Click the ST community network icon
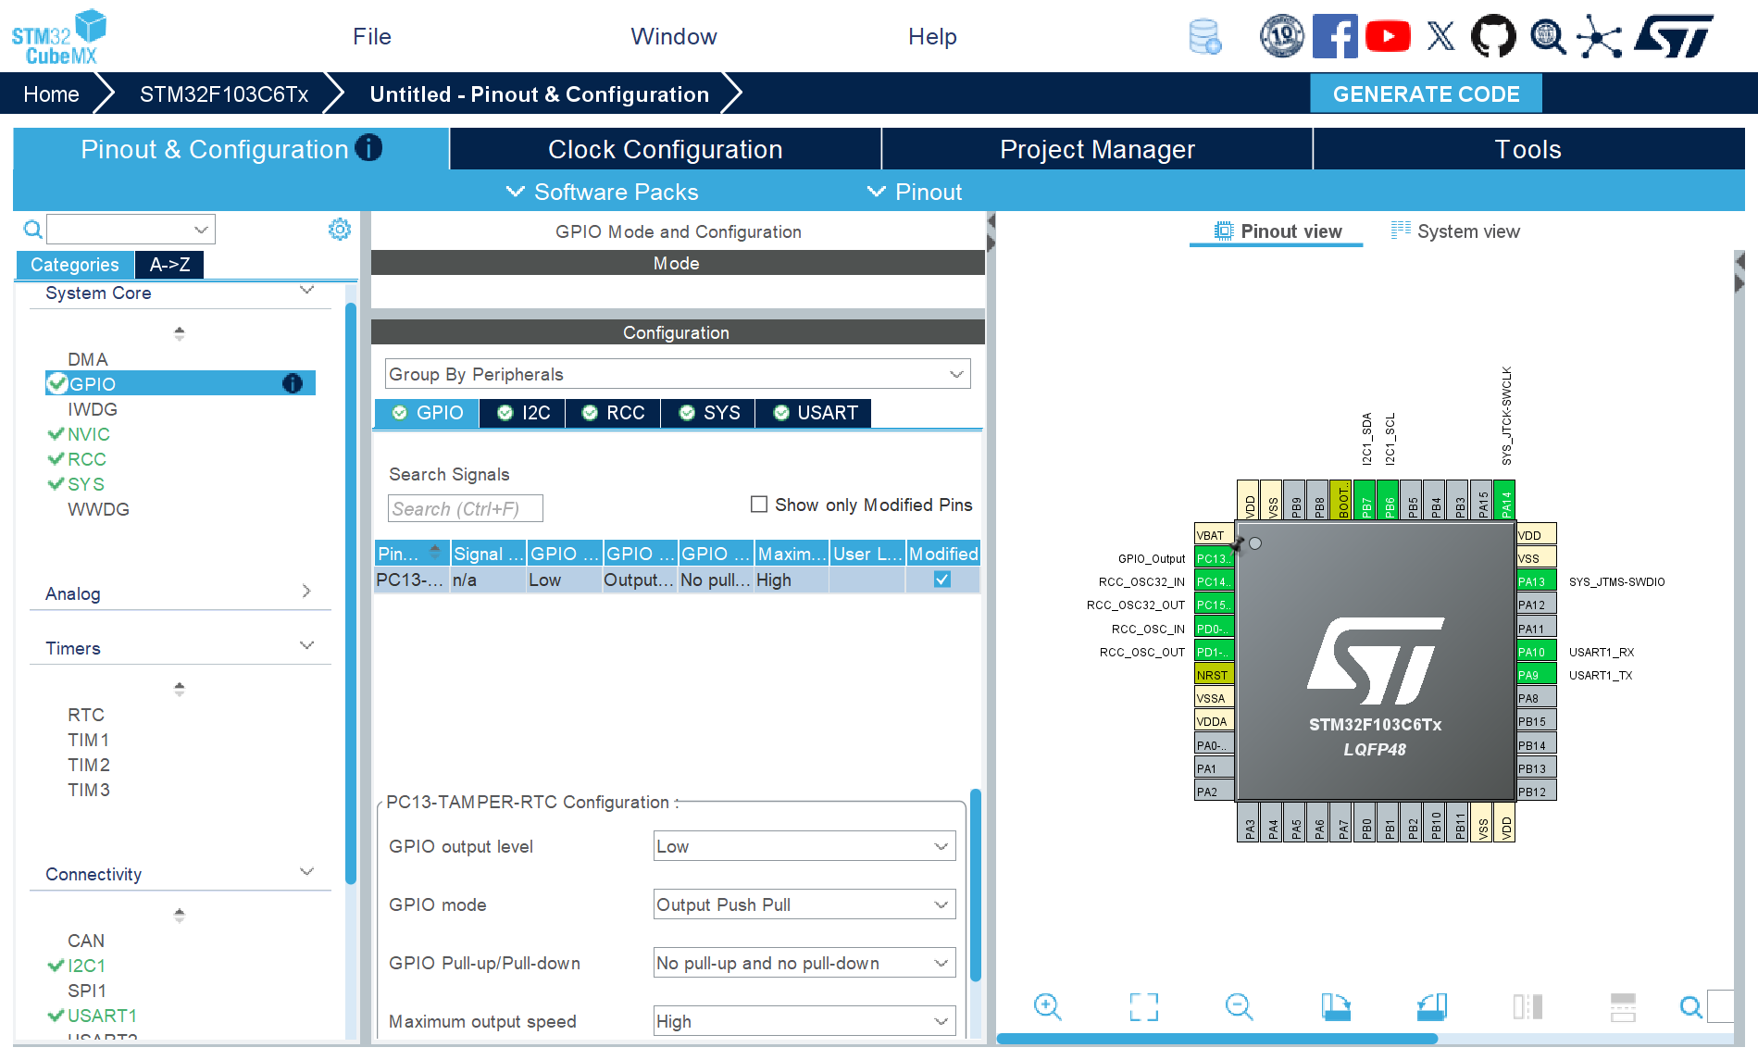 pos(1600,37)
